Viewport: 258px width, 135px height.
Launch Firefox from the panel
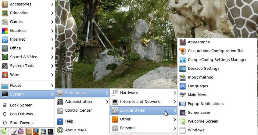pyautogui.click(x=36, y=132)
